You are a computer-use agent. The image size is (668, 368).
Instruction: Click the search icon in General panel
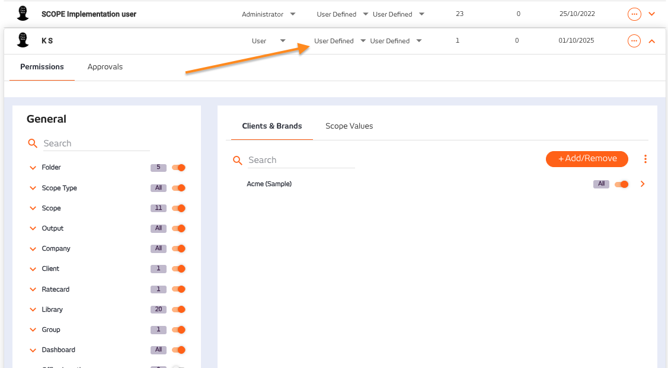[x=33, y=143]
